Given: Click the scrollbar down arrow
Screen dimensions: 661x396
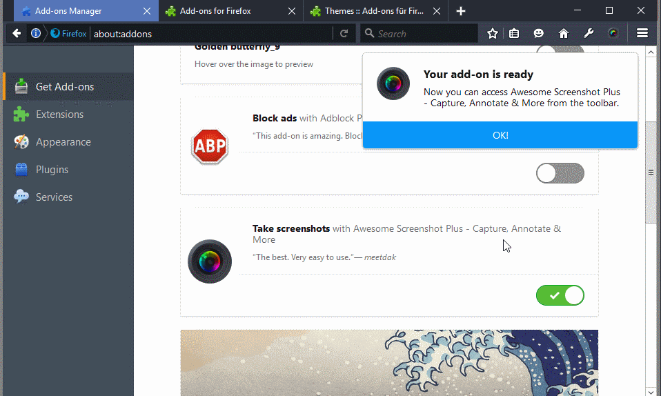Looking at the screenshot, I should (651, 392).
